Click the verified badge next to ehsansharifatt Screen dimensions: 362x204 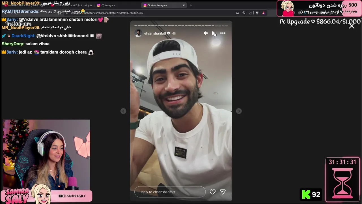(x=169, y=33)
